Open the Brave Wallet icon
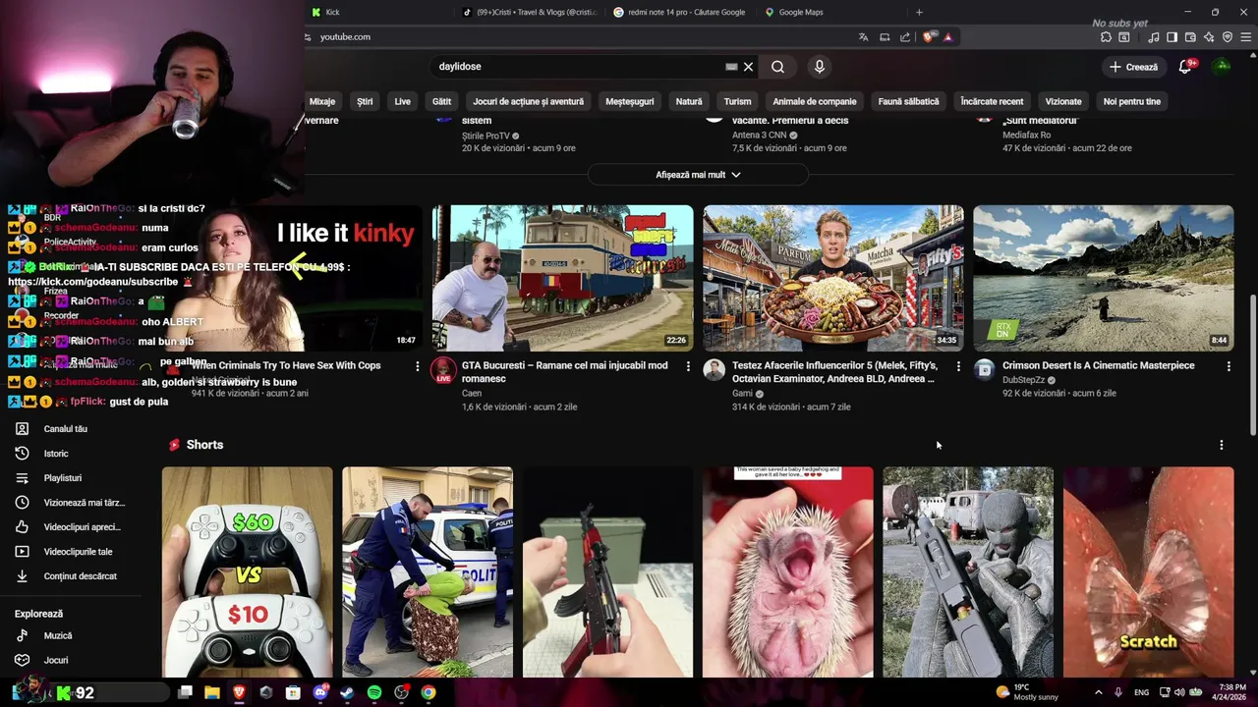 pos(1190,37)
